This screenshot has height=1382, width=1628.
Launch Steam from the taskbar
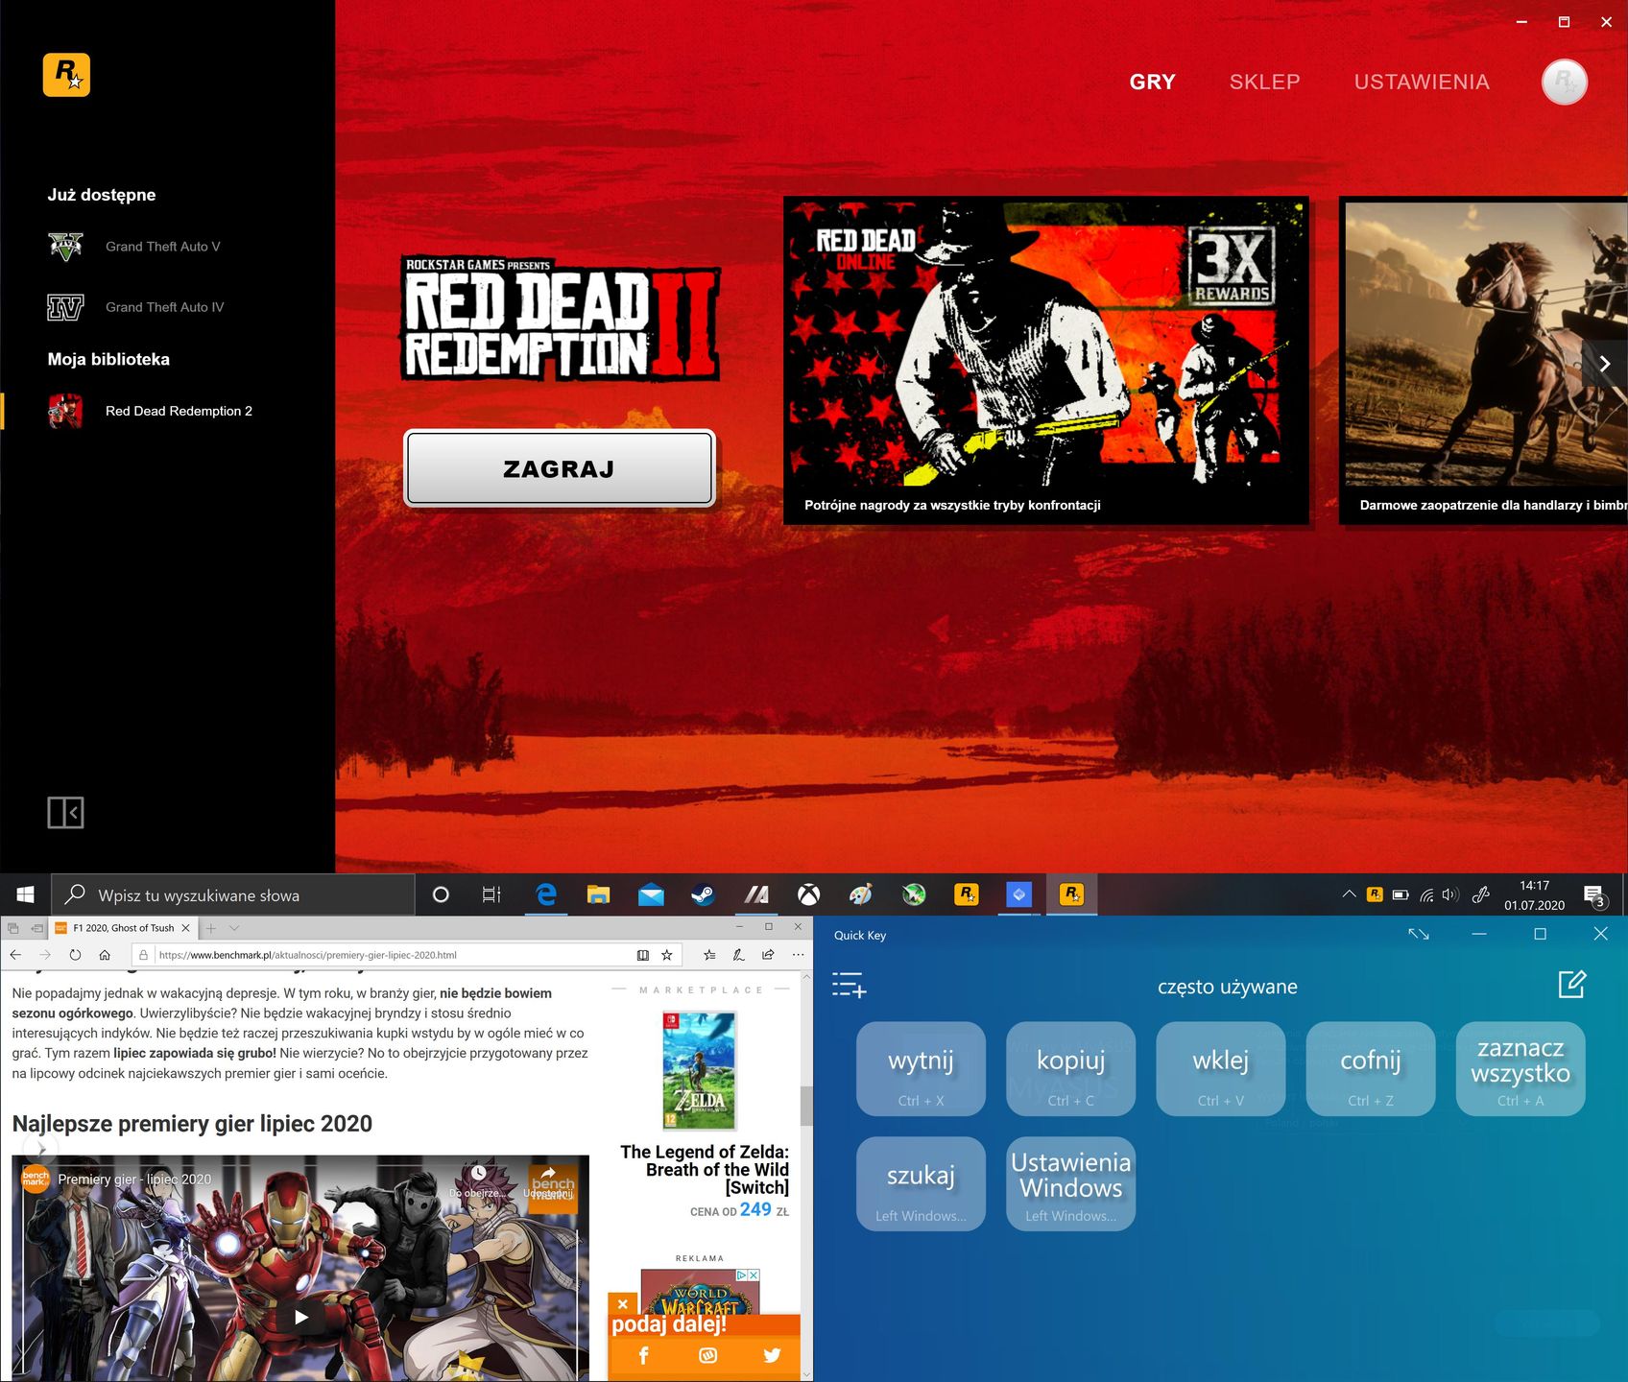click(703, 894)
